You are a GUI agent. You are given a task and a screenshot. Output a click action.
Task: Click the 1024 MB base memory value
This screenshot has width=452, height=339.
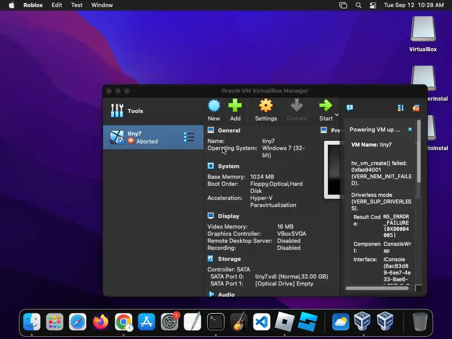click(262, 177)
